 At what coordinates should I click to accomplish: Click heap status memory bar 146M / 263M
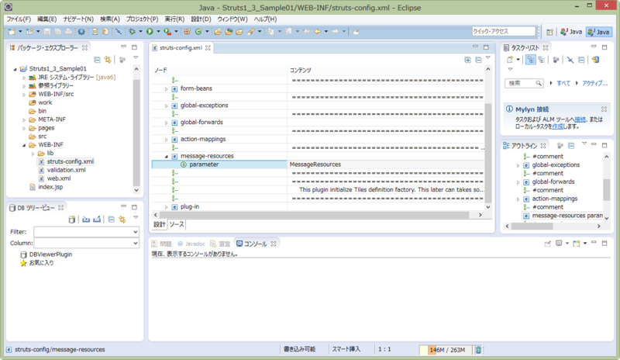click(447, 350)
